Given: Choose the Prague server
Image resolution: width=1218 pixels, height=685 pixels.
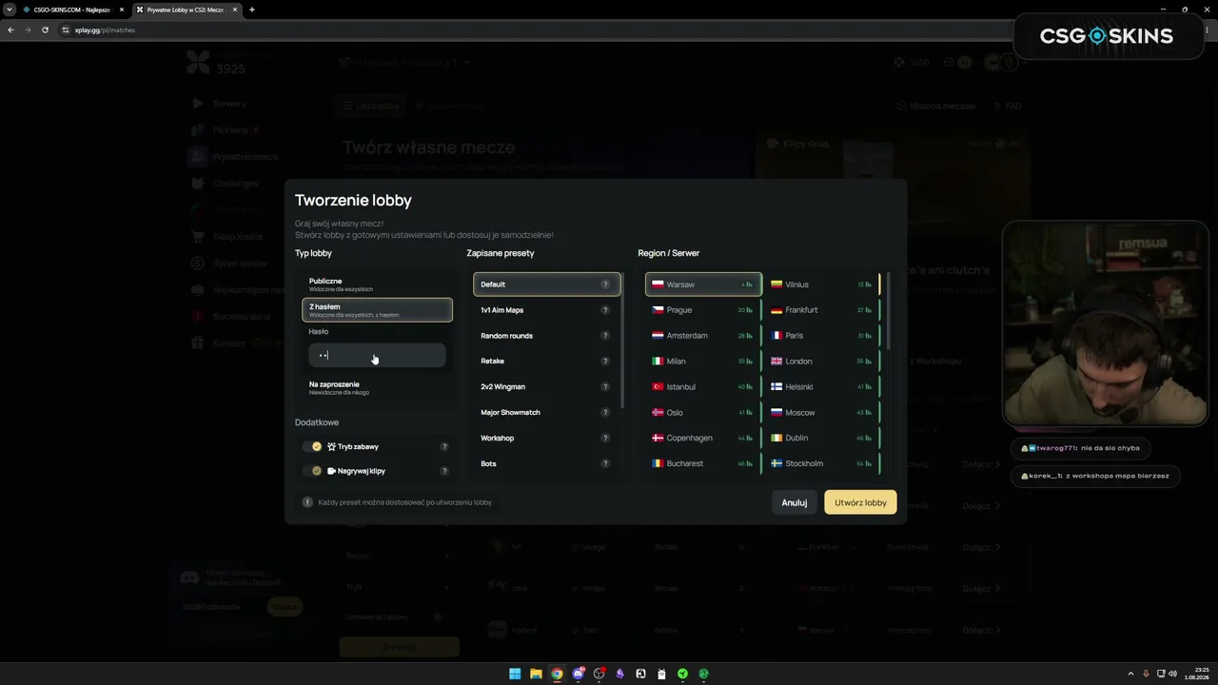Looking at the screenshot, I should (703, 310).
